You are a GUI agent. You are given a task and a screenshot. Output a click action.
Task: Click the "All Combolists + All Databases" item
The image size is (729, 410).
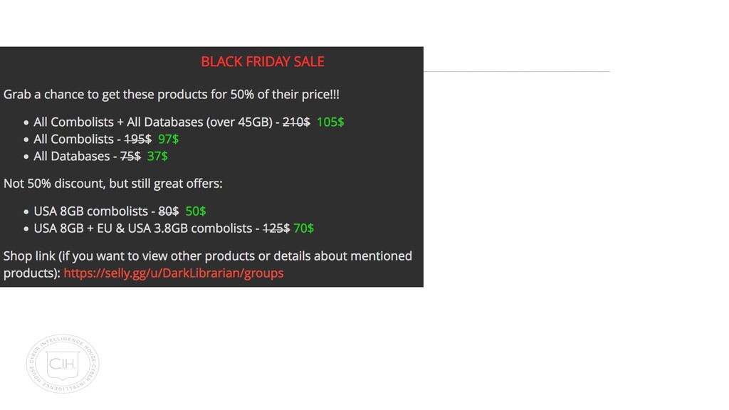pyautogui.click(x=152, y=122)
